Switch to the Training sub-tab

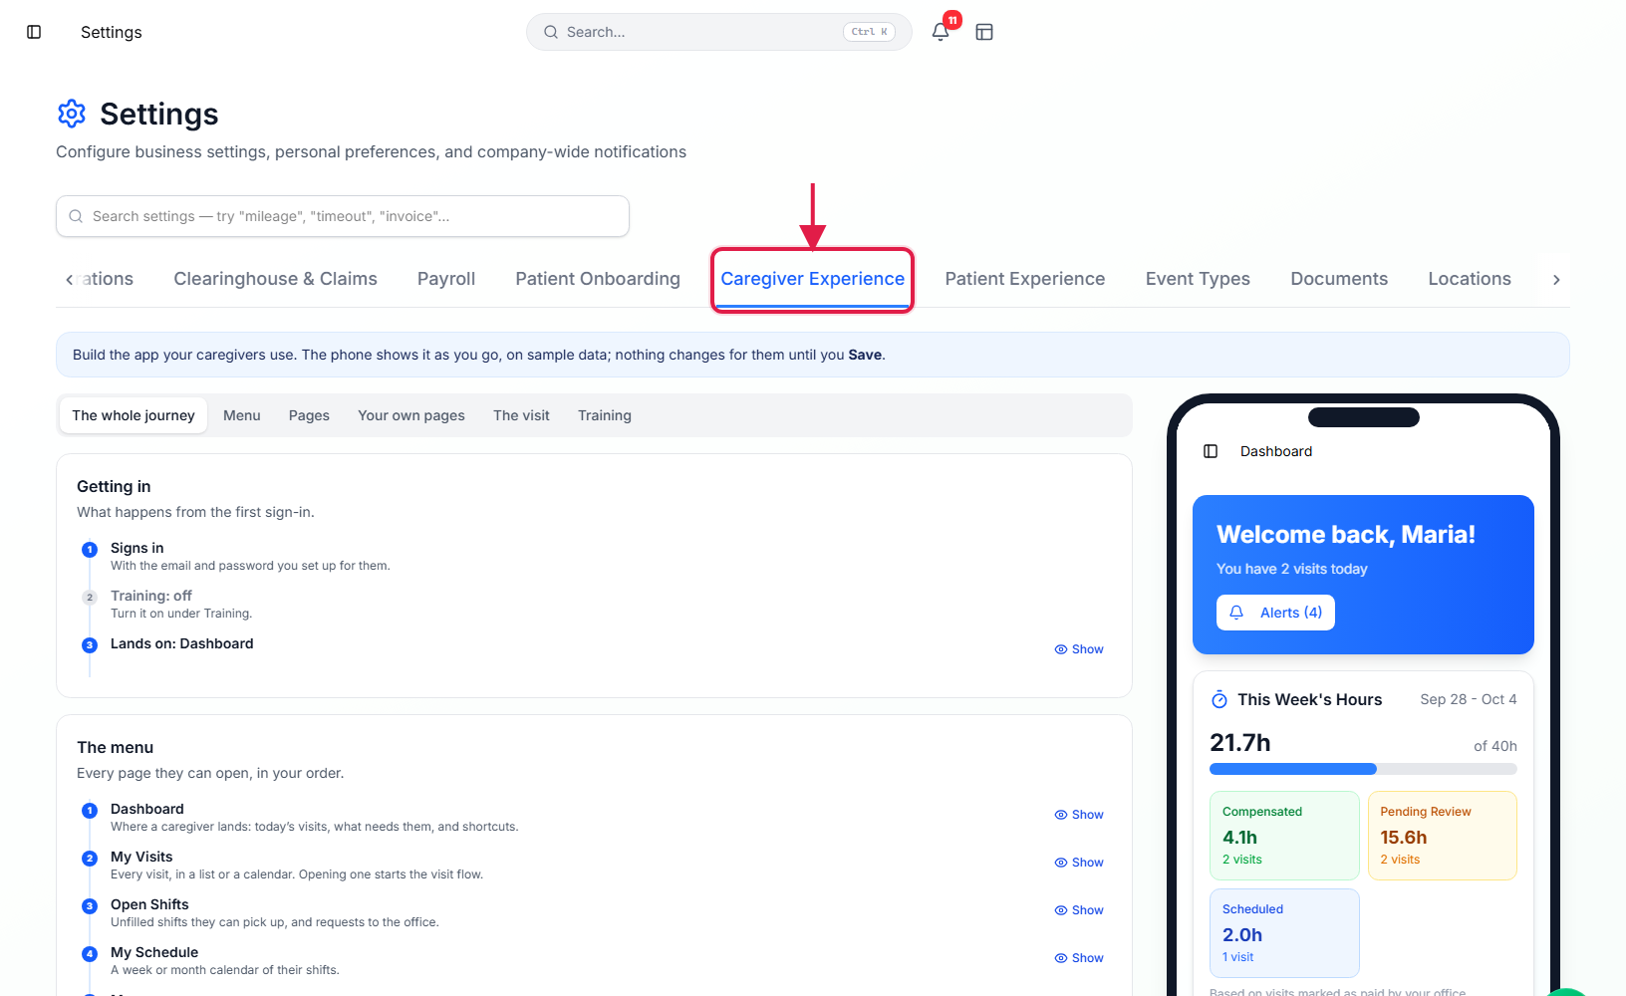coord(605,415)
